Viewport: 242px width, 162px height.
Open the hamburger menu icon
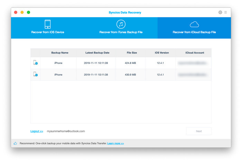(226, 12)
